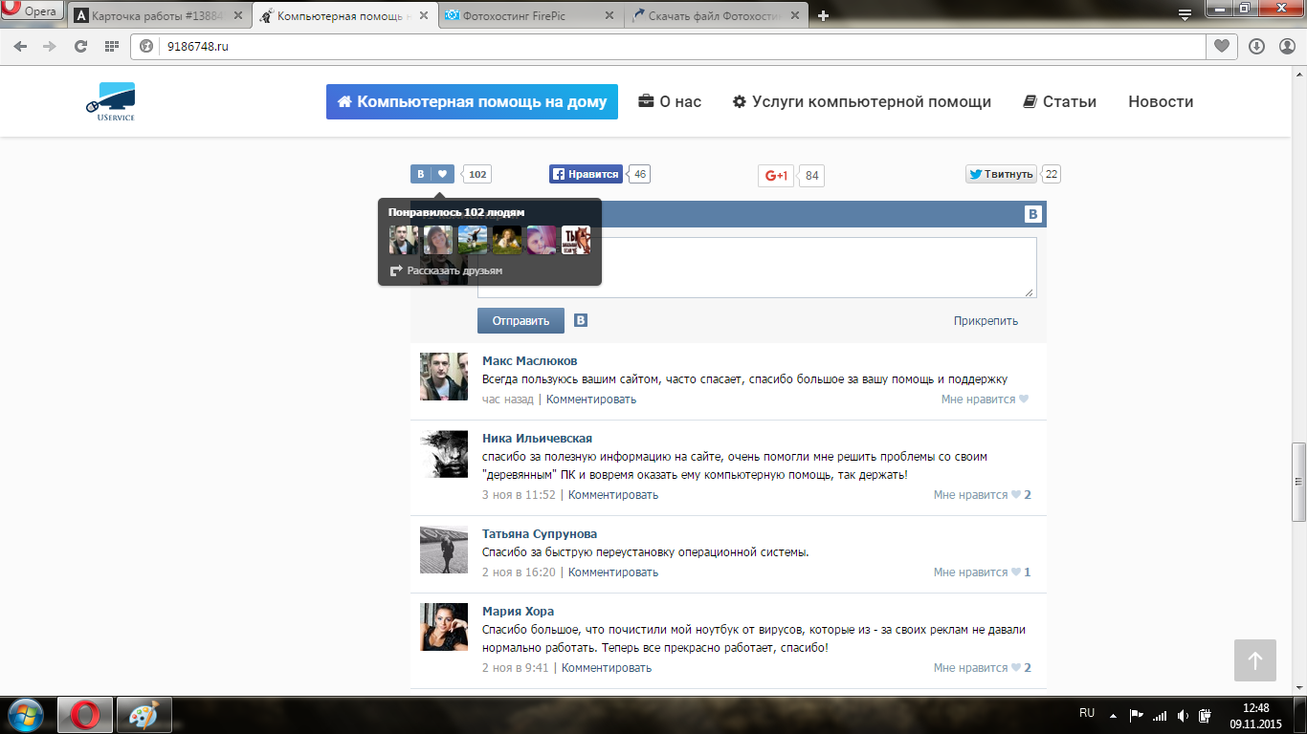Click the Facebook like count 46

click(640, 174)
